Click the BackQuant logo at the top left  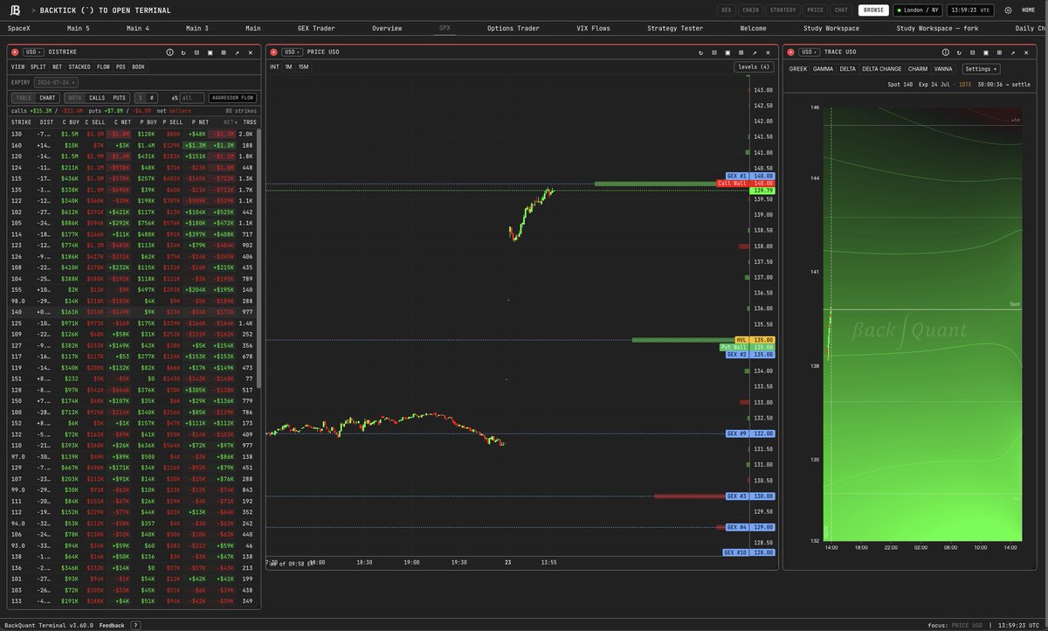(x=15, y=10)
